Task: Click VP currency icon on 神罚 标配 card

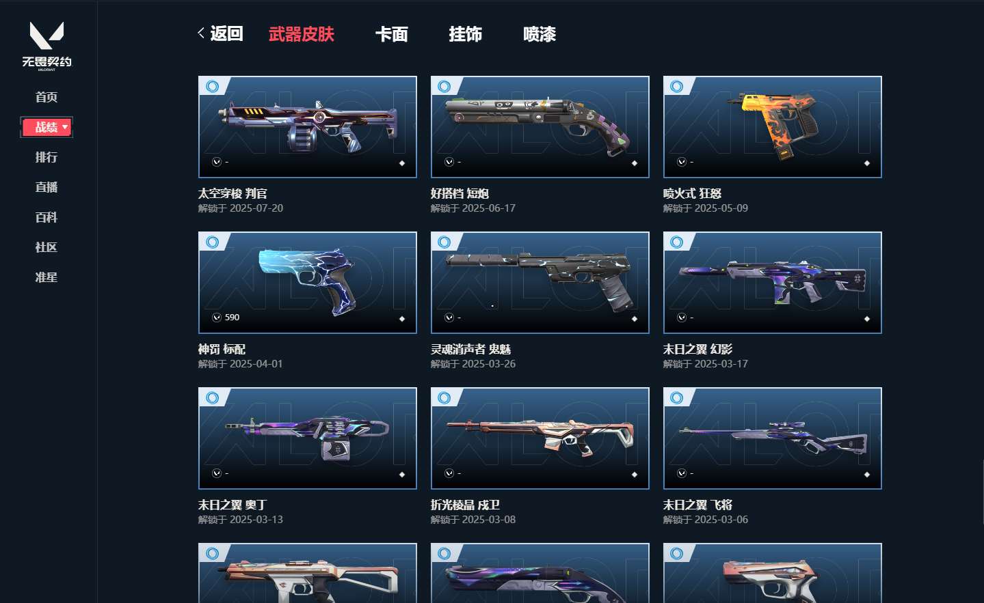Action: 217,318
